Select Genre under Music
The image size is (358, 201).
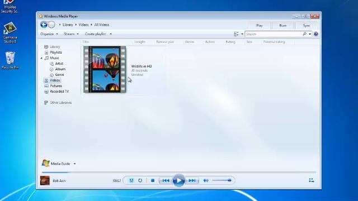pyautogui.click(x=59, y=75)
